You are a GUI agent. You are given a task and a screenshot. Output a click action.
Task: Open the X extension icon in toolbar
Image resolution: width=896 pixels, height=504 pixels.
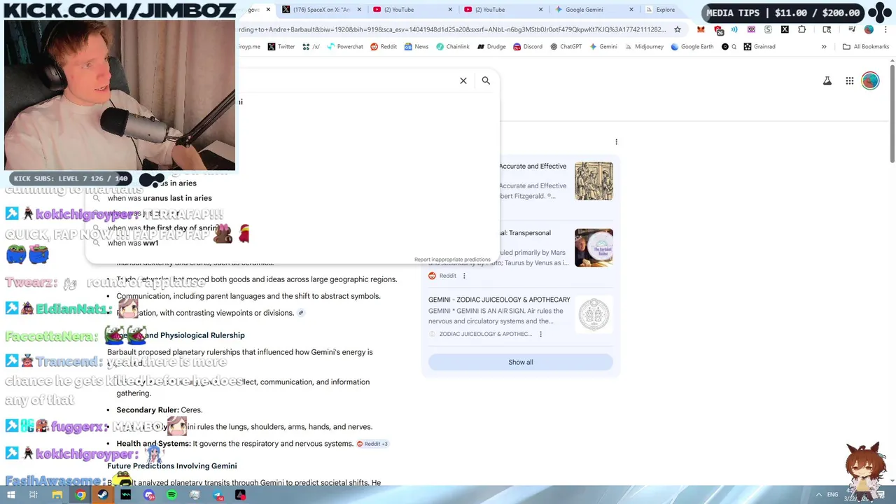[785, 29]
